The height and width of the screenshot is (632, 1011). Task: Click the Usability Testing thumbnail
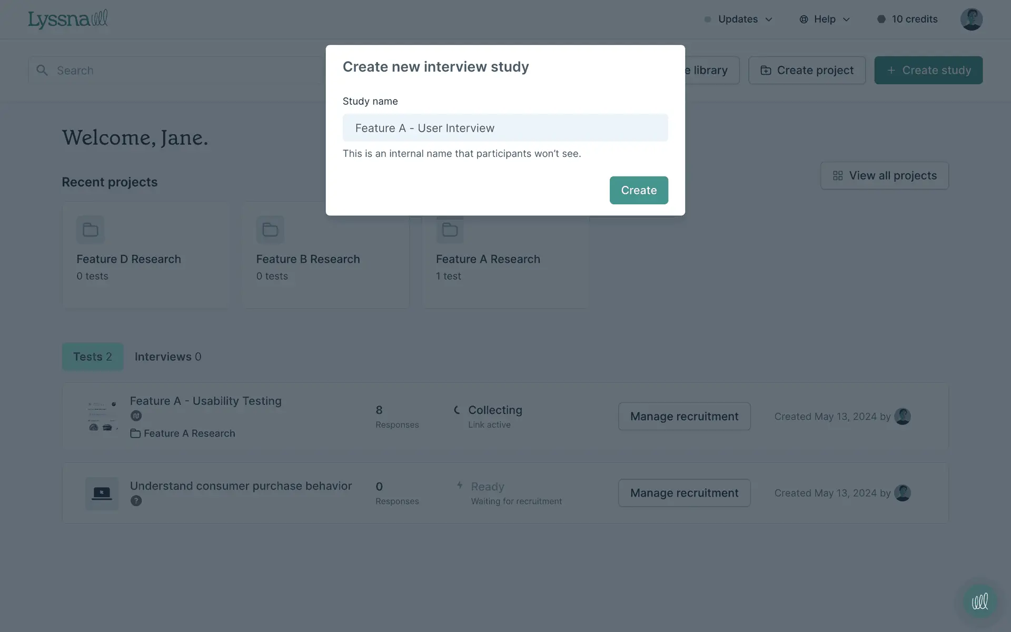click(x=102, y=417)
